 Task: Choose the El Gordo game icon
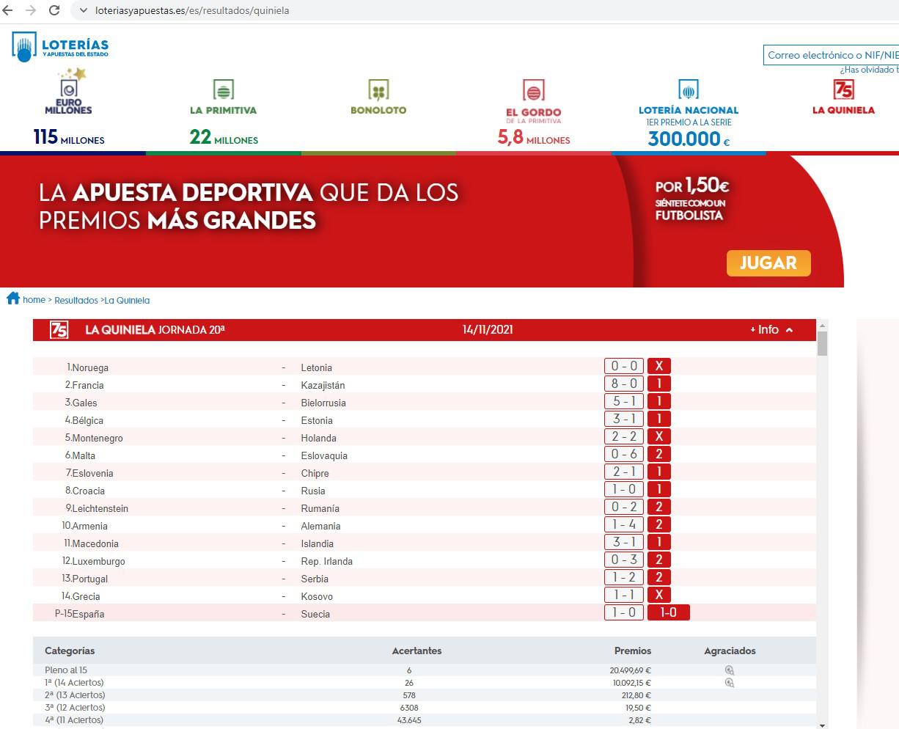click(x=533, y=91)
